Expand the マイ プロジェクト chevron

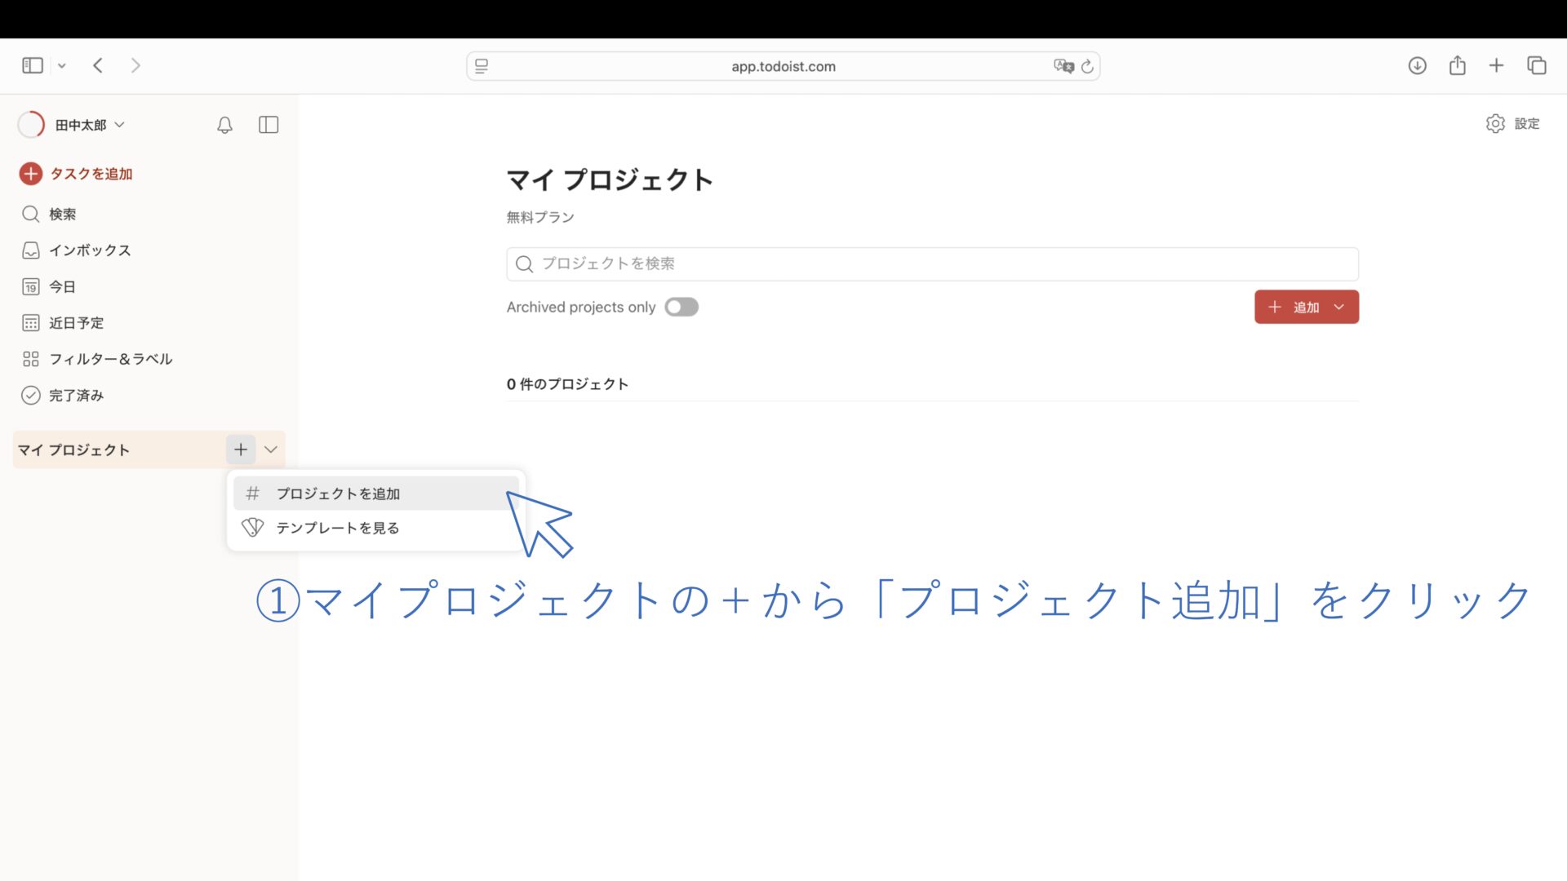point(270,449)
